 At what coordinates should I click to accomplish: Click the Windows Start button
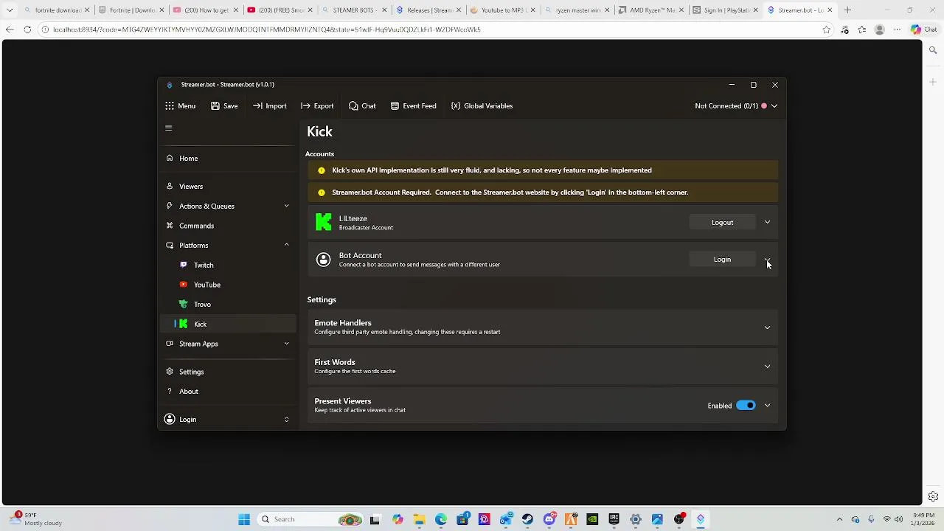click(x=244, y=520)
